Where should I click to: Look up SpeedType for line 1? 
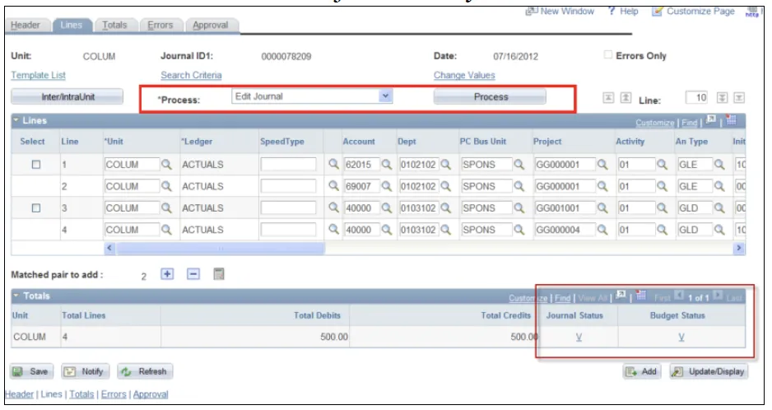click(x=334, y=164)
